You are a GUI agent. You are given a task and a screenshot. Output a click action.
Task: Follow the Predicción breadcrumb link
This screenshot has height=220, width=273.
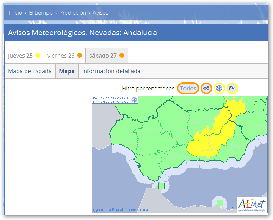click(x=73, y=13)
